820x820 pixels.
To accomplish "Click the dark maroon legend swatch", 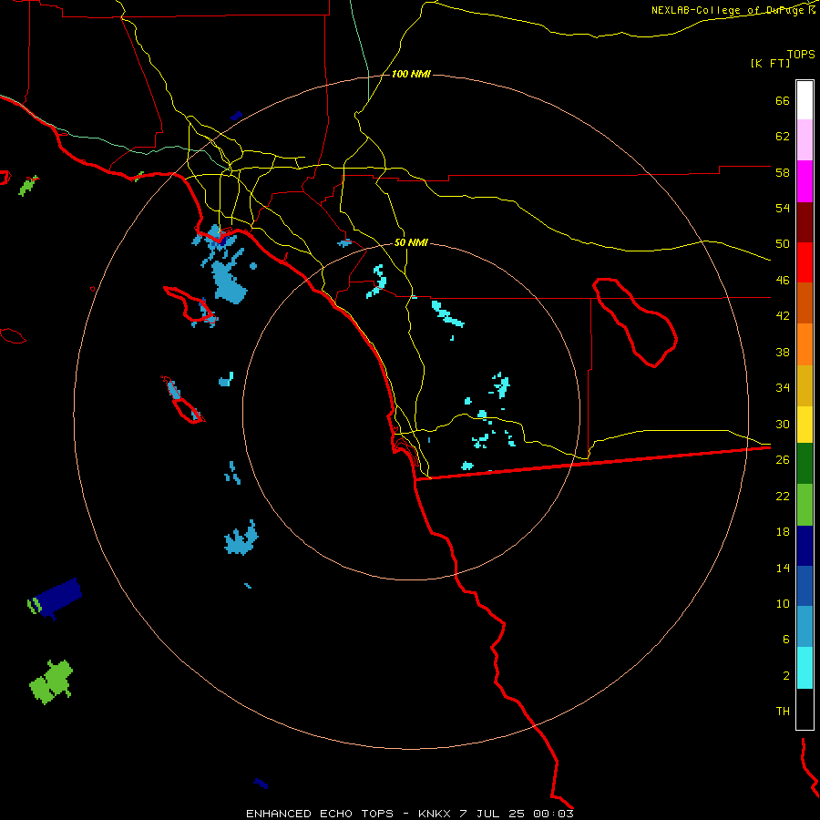I will (805, 221).
